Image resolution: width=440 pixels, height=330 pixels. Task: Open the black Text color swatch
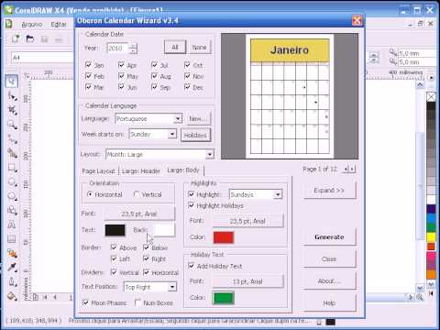115,230
